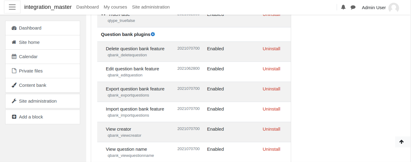Screen dimensions: 411x162
Task: Uninstall the View creator plugin
Action: pos(271,129)
